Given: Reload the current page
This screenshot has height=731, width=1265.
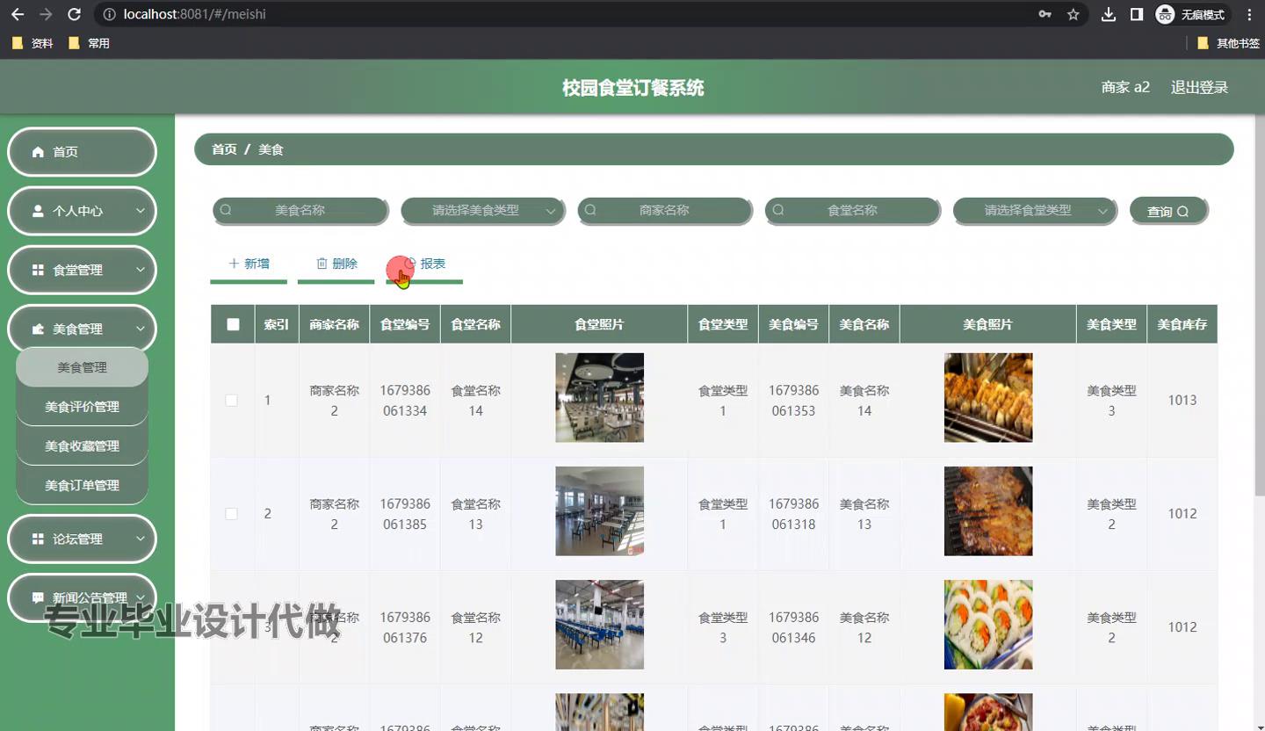Looking at the screenshot, I should point(74,14).
